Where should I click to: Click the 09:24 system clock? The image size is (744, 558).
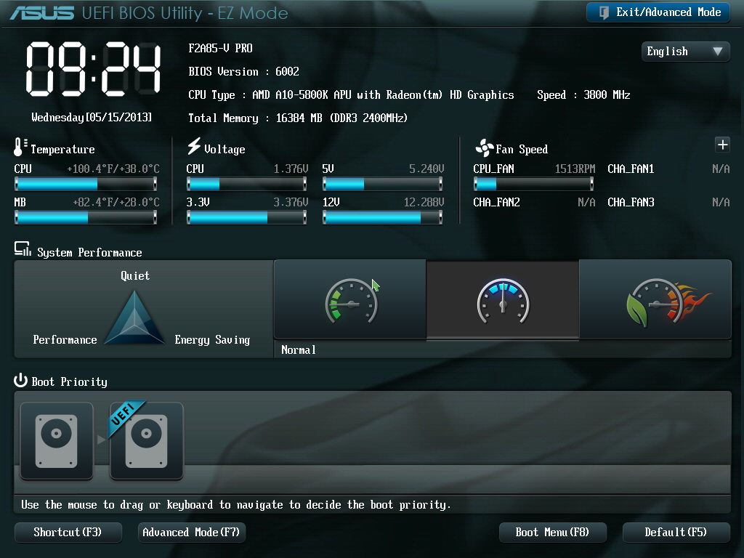coord(94,69)
